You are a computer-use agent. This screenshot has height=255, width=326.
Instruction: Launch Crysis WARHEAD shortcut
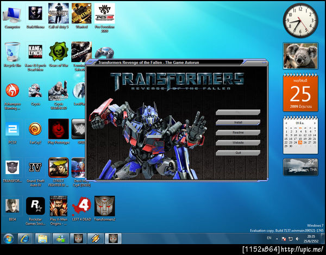(x=59, y=96)
